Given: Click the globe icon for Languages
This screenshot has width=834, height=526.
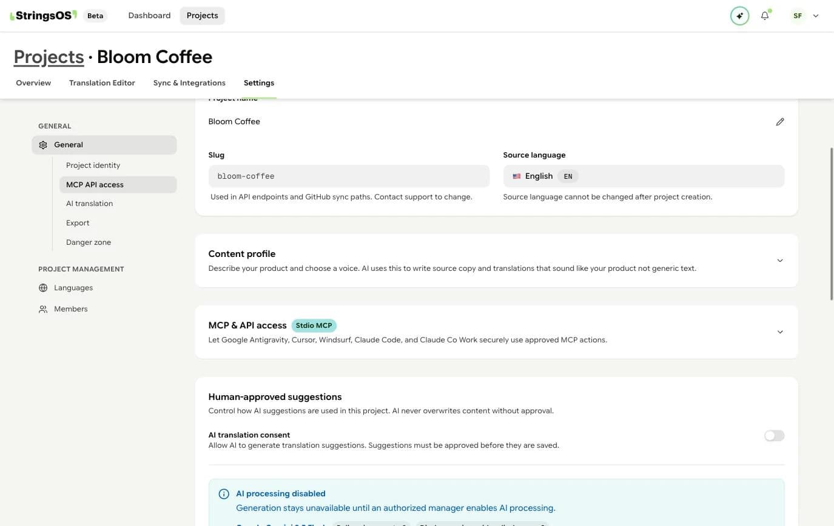Looking at the screenshot, I should [43, 288].
